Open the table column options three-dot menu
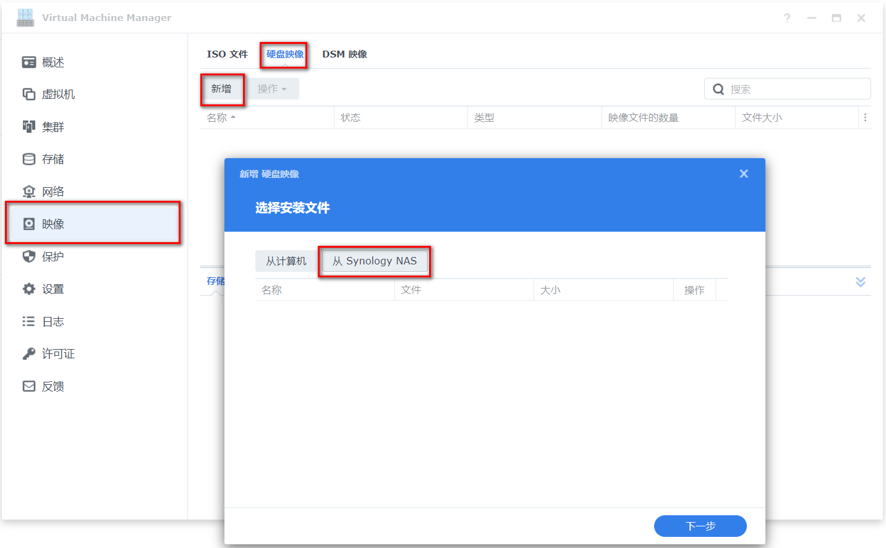886x548 pixels. coord(864,117)
